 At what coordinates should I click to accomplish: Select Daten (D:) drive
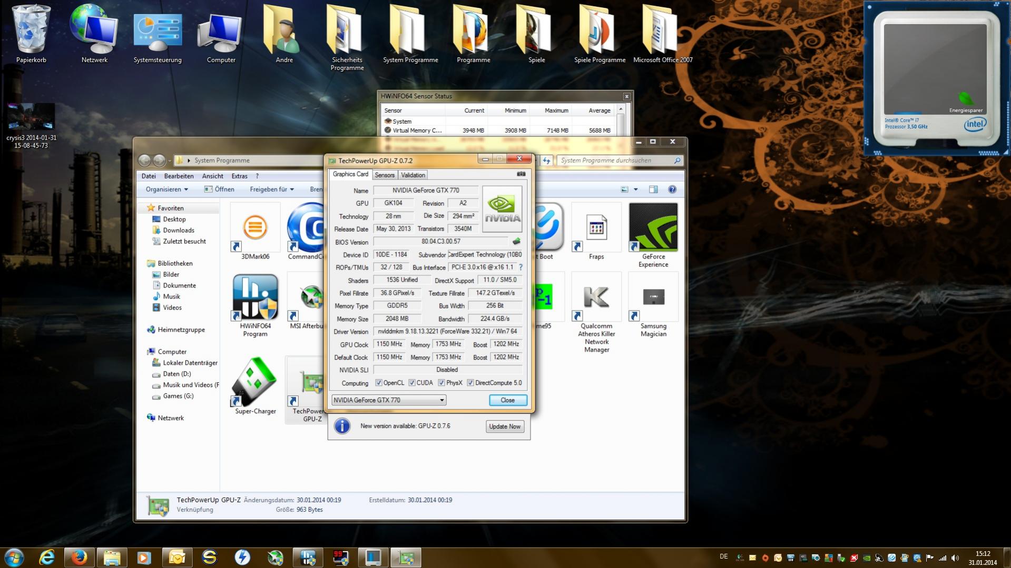coord(176,374)
